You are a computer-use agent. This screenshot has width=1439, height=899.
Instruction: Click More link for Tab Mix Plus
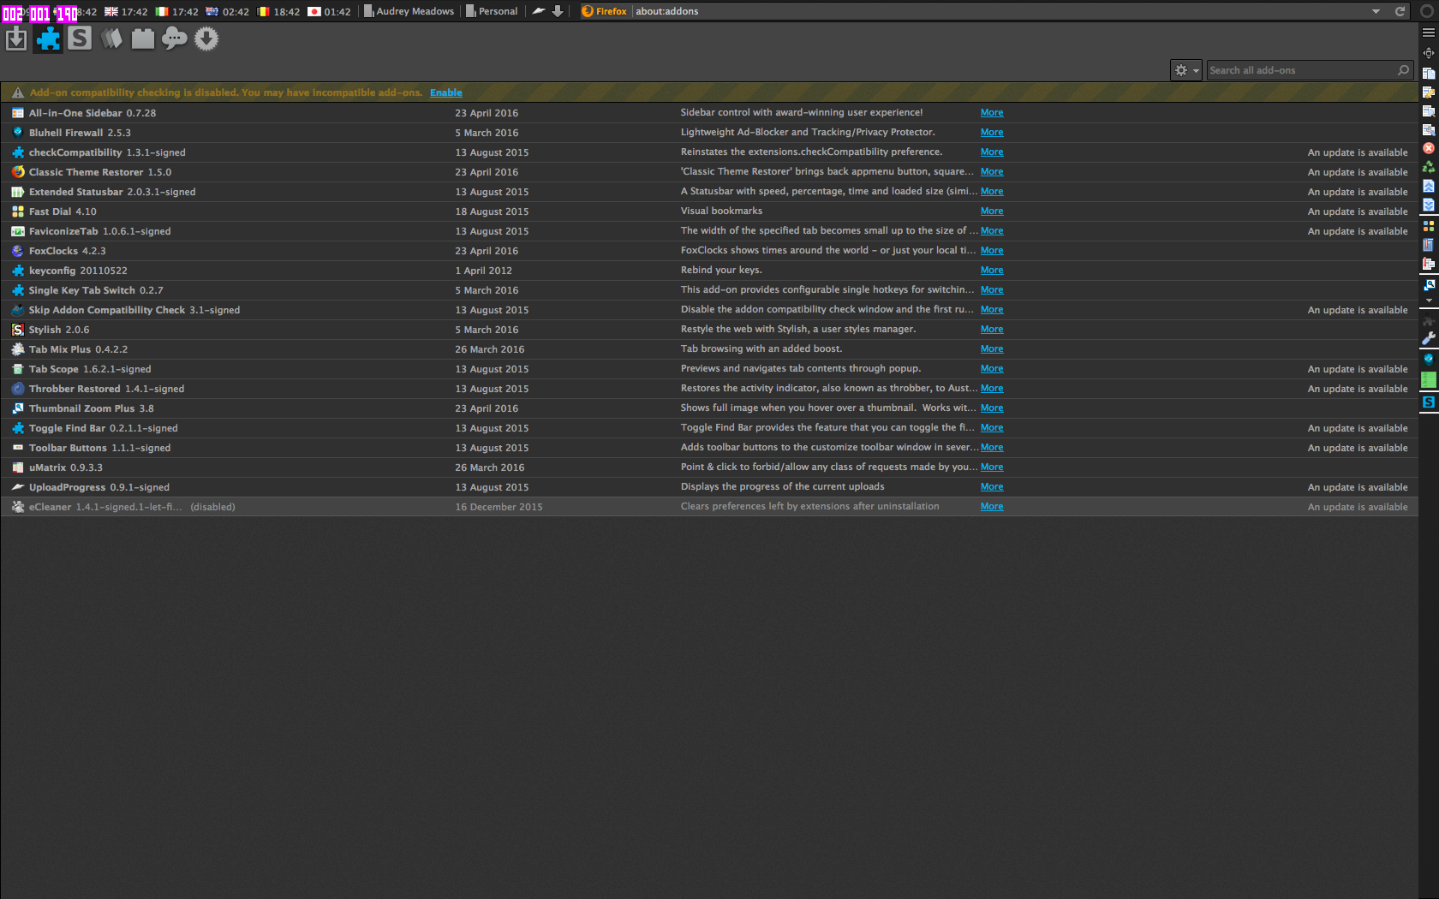pos(992,348)
